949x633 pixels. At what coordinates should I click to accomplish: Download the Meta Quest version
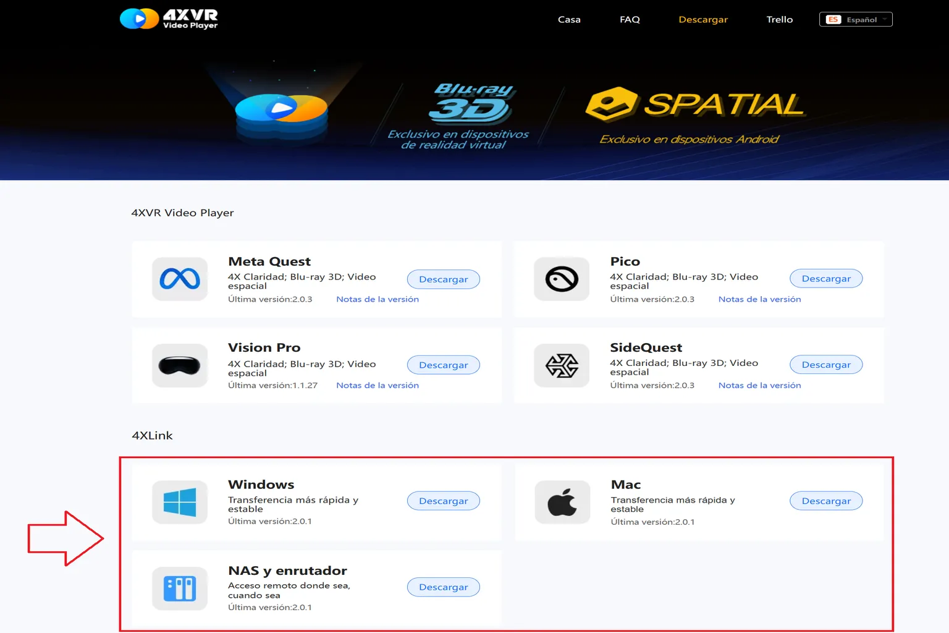(x=444, y=279)
